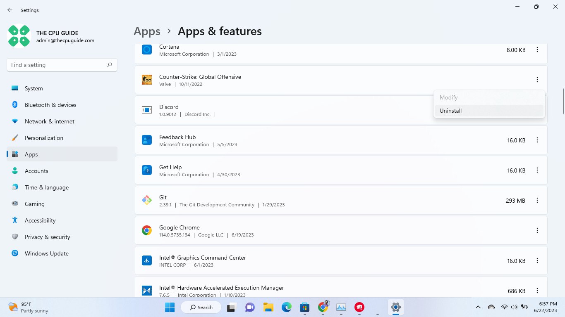Show hidden icons in system tray

[x=478, y=307]
